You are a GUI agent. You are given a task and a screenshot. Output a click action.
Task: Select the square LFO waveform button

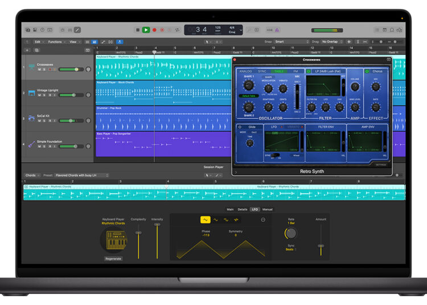(226, 220)
